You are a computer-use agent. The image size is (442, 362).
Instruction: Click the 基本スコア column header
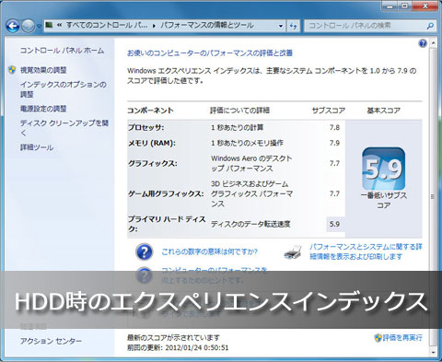point(384,111)
